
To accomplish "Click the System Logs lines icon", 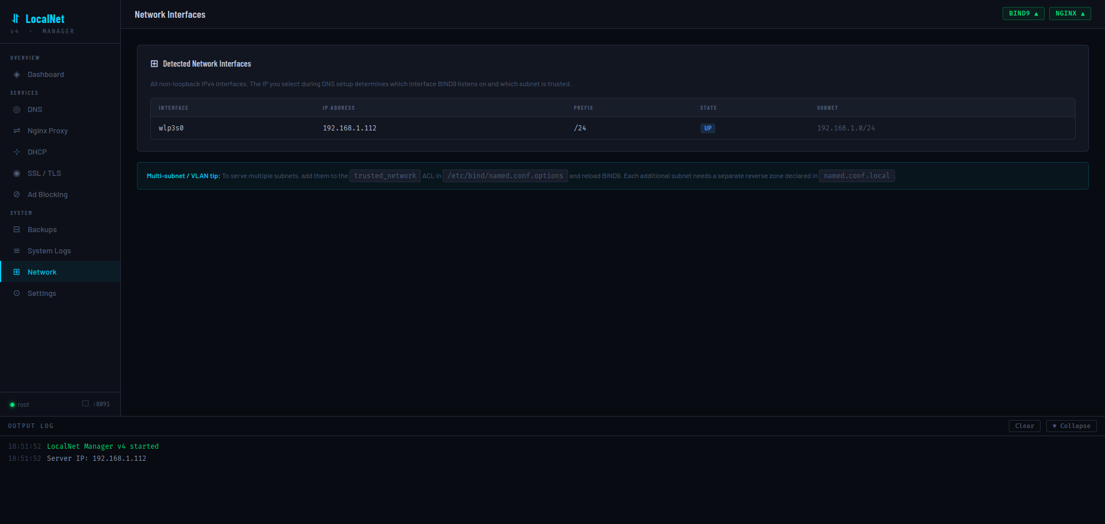I will point(17,251).
